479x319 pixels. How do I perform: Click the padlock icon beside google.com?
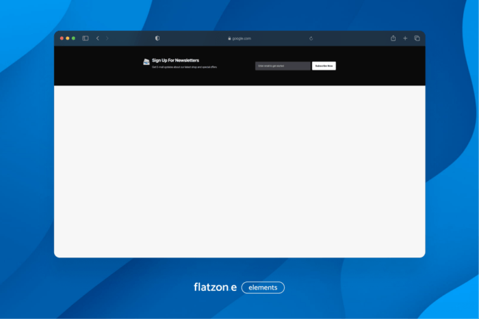(229, 39)
